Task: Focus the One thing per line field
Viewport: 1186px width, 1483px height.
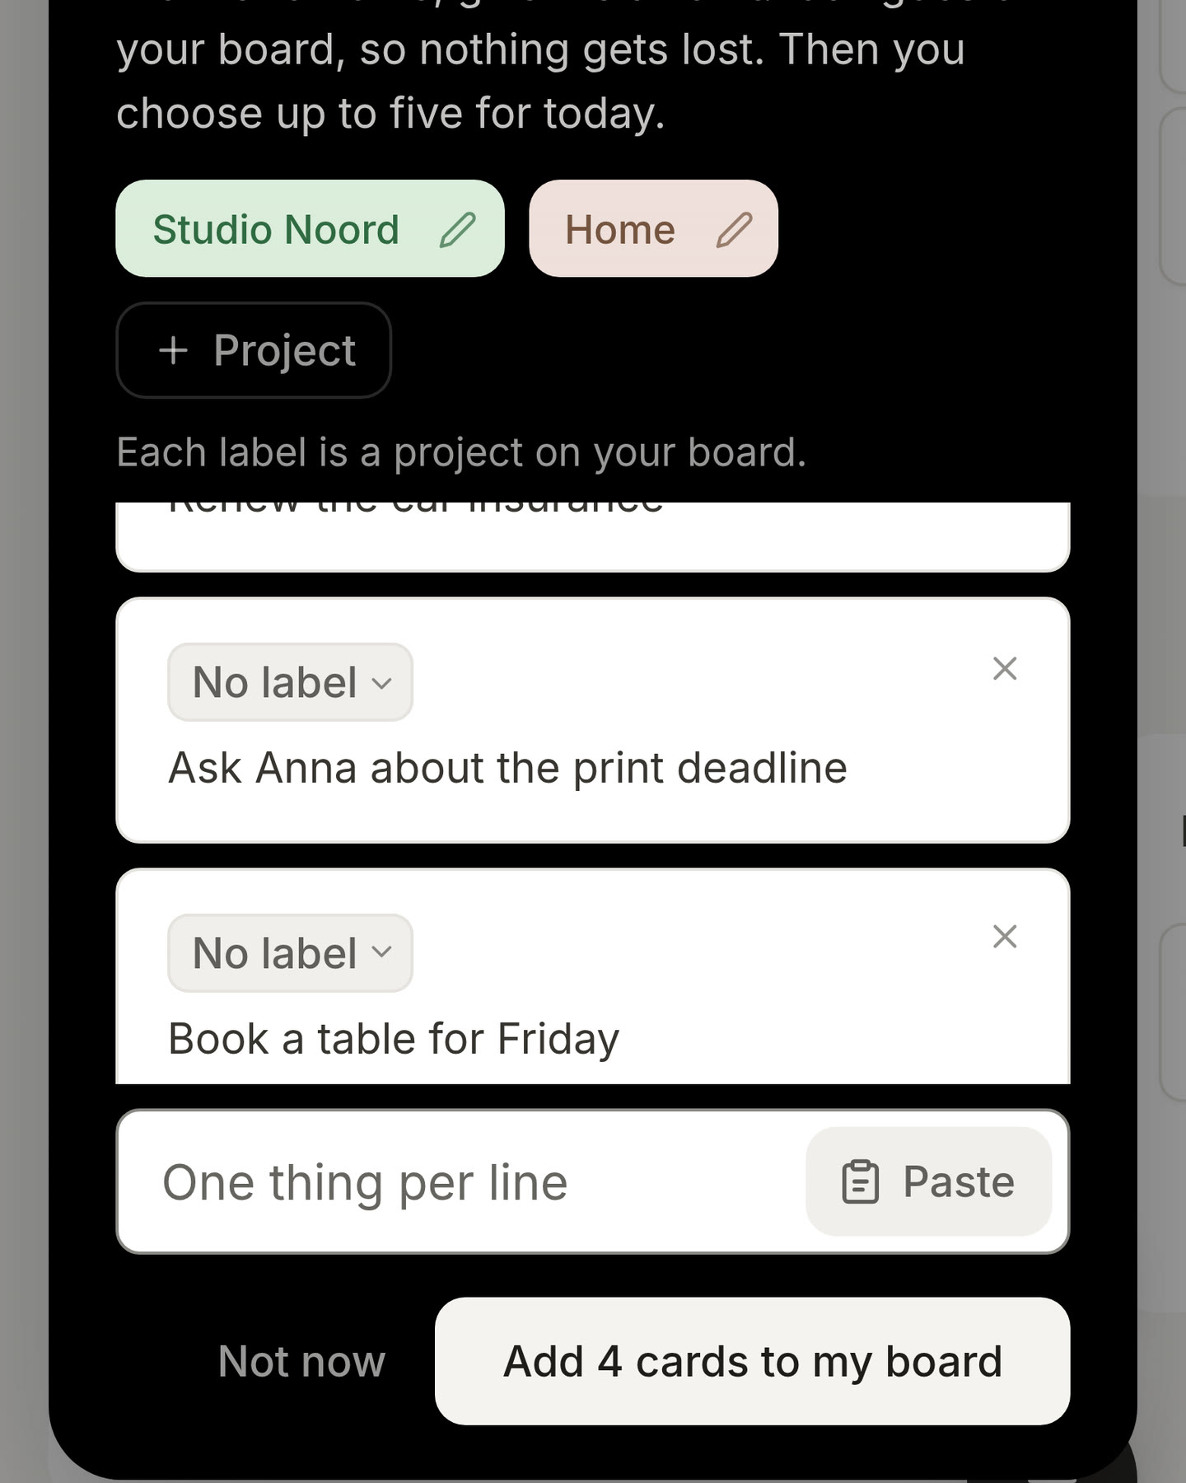Action: click(x=461, y=1182)
